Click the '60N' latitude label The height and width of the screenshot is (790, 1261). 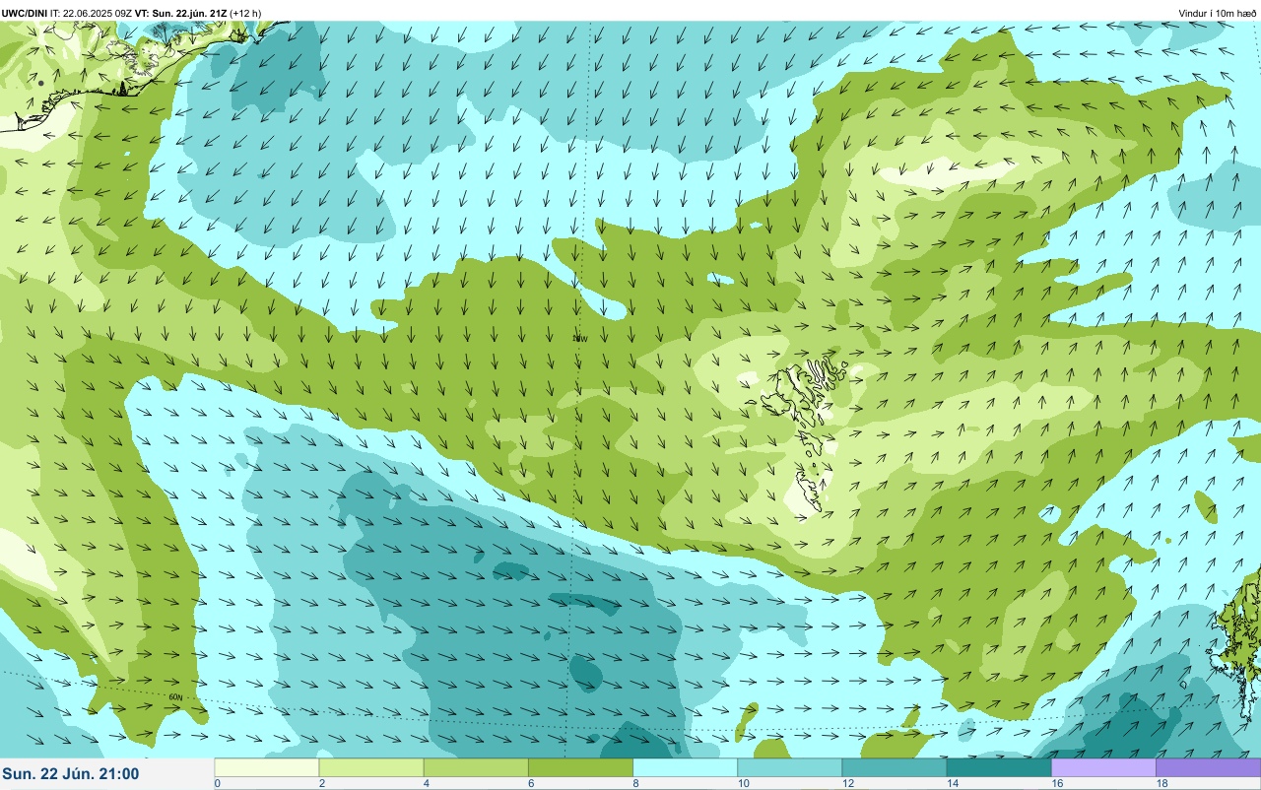[176, 697]
